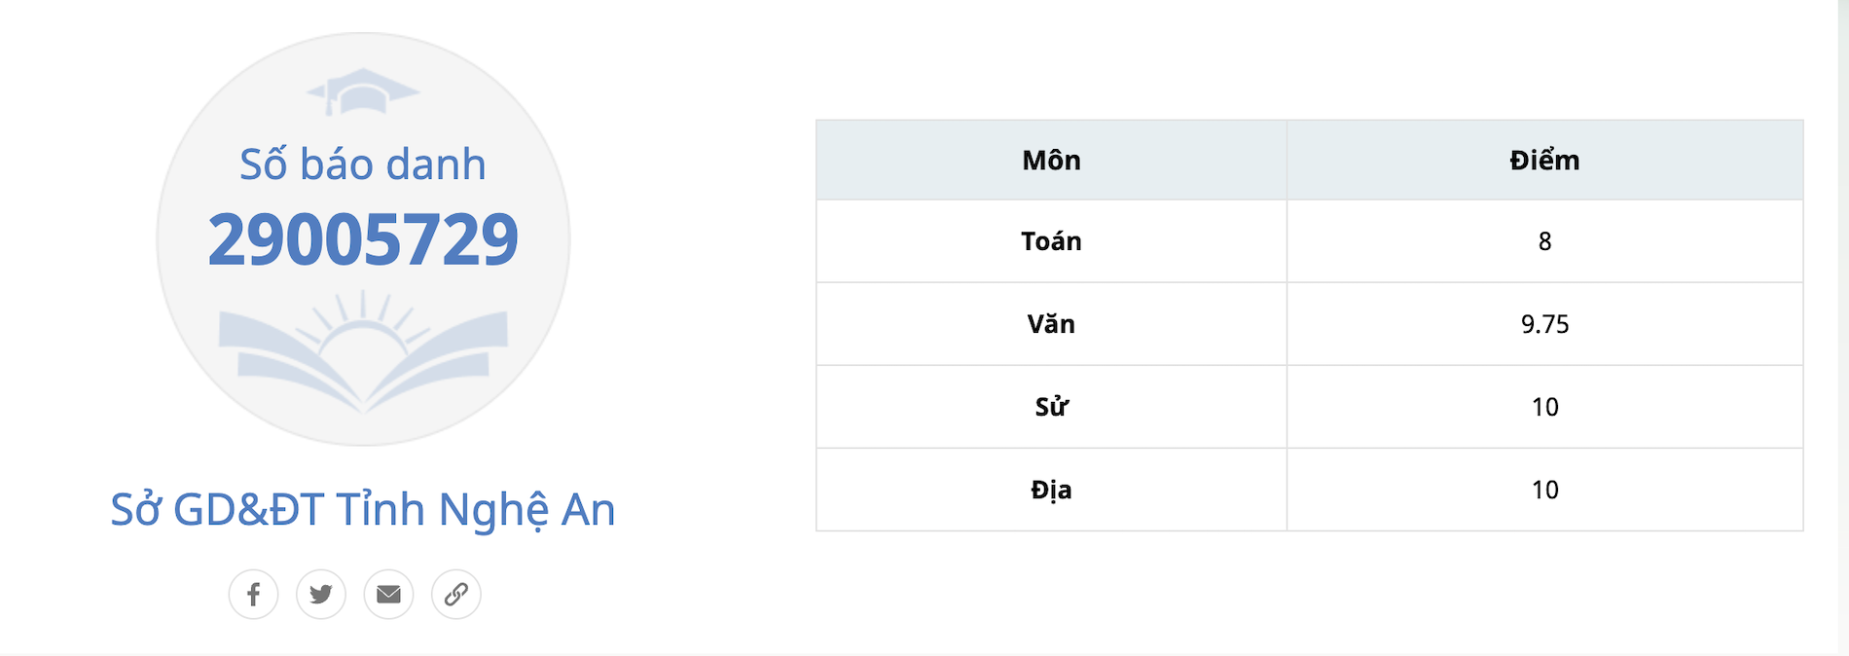Click the Văn score 9.75
The width and height of the screenshot is (1849, 656).
[x=1544, y=324]
